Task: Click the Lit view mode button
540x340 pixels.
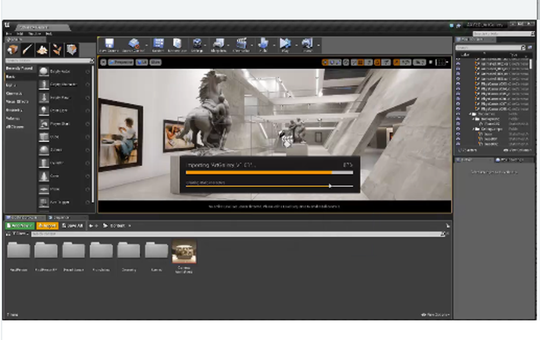Action: pos(141,62)
